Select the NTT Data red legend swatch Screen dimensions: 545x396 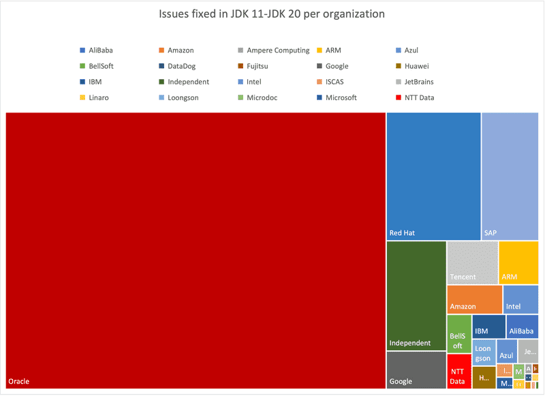click(x=397, y=97)
